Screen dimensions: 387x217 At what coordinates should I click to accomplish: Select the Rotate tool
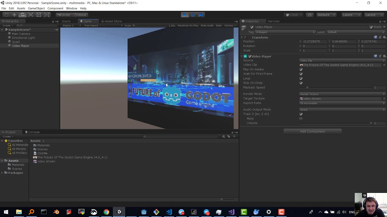click(x=22, y=15)
